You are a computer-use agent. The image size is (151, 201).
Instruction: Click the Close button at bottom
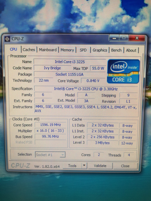tap(125, 166)
